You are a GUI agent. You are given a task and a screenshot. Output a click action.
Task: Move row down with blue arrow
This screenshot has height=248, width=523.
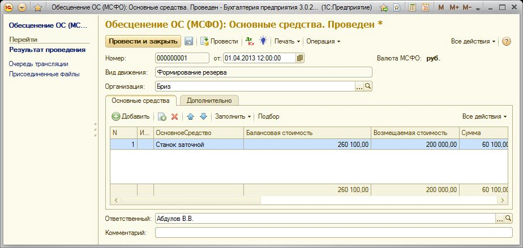coord(203,116)
